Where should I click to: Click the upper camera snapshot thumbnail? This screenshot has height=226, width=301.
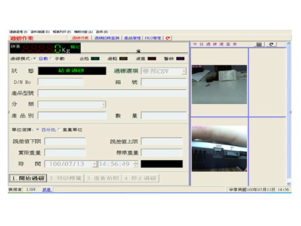coord(219,84)
